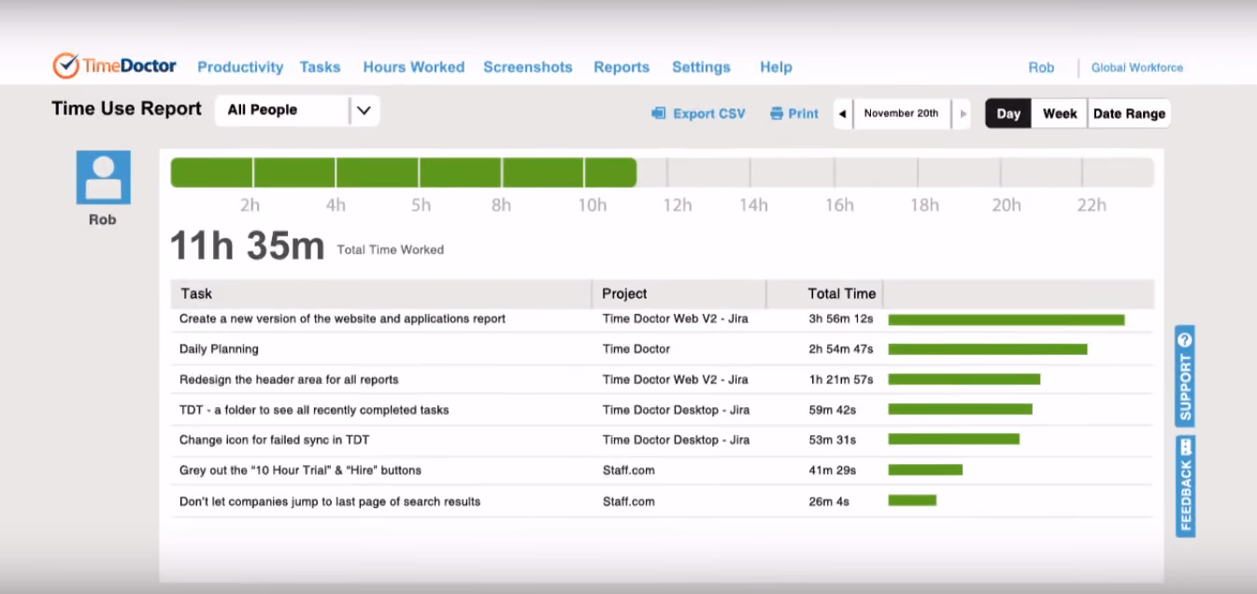This screenshot has height=594, width=1257.
Task: Sort by the Project column header
Action: [x=624, y=293]
